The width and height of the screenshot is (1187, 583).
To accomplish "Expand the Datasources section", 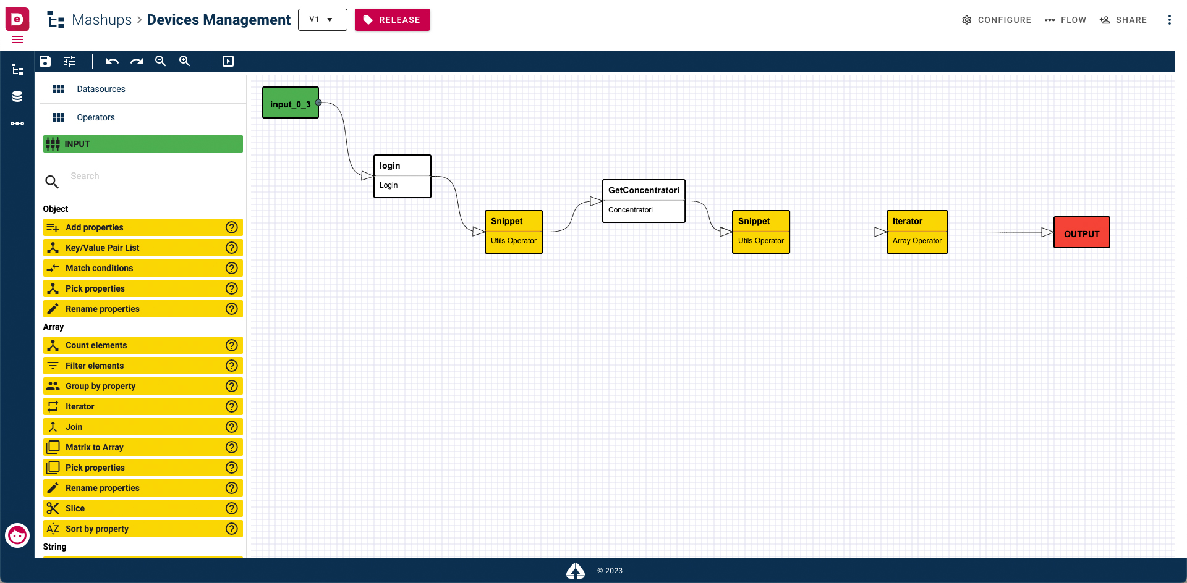I will [x=143, y=89].
